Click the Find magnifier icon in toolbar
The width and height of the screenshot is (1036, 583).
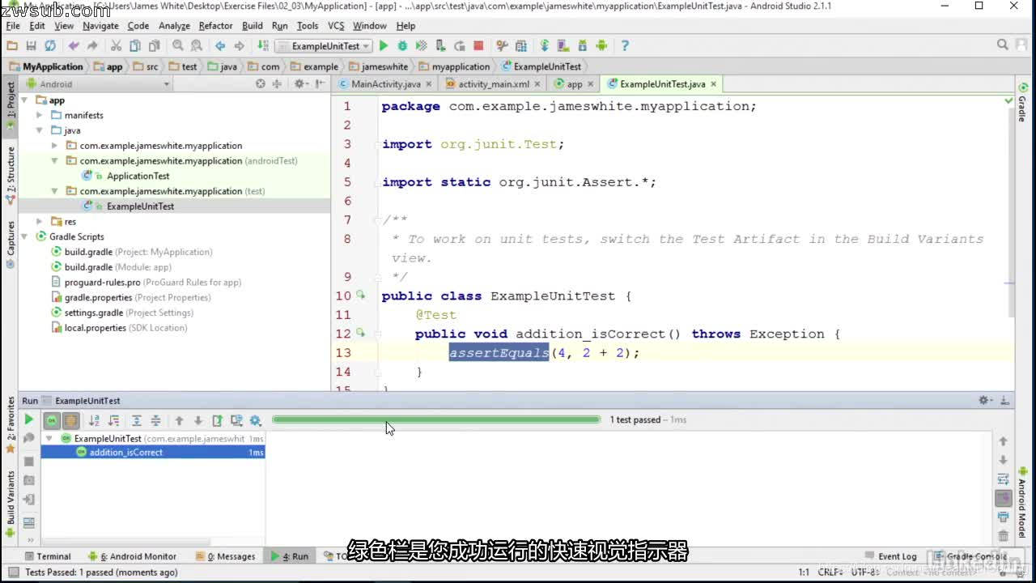click(x=178, y=46)
